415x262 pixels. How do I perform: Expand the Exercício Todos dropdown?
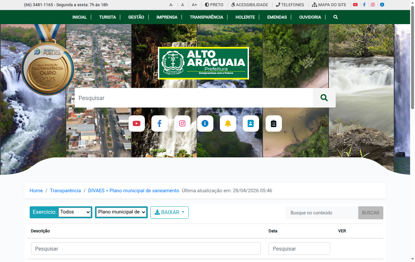coord(75,212)
